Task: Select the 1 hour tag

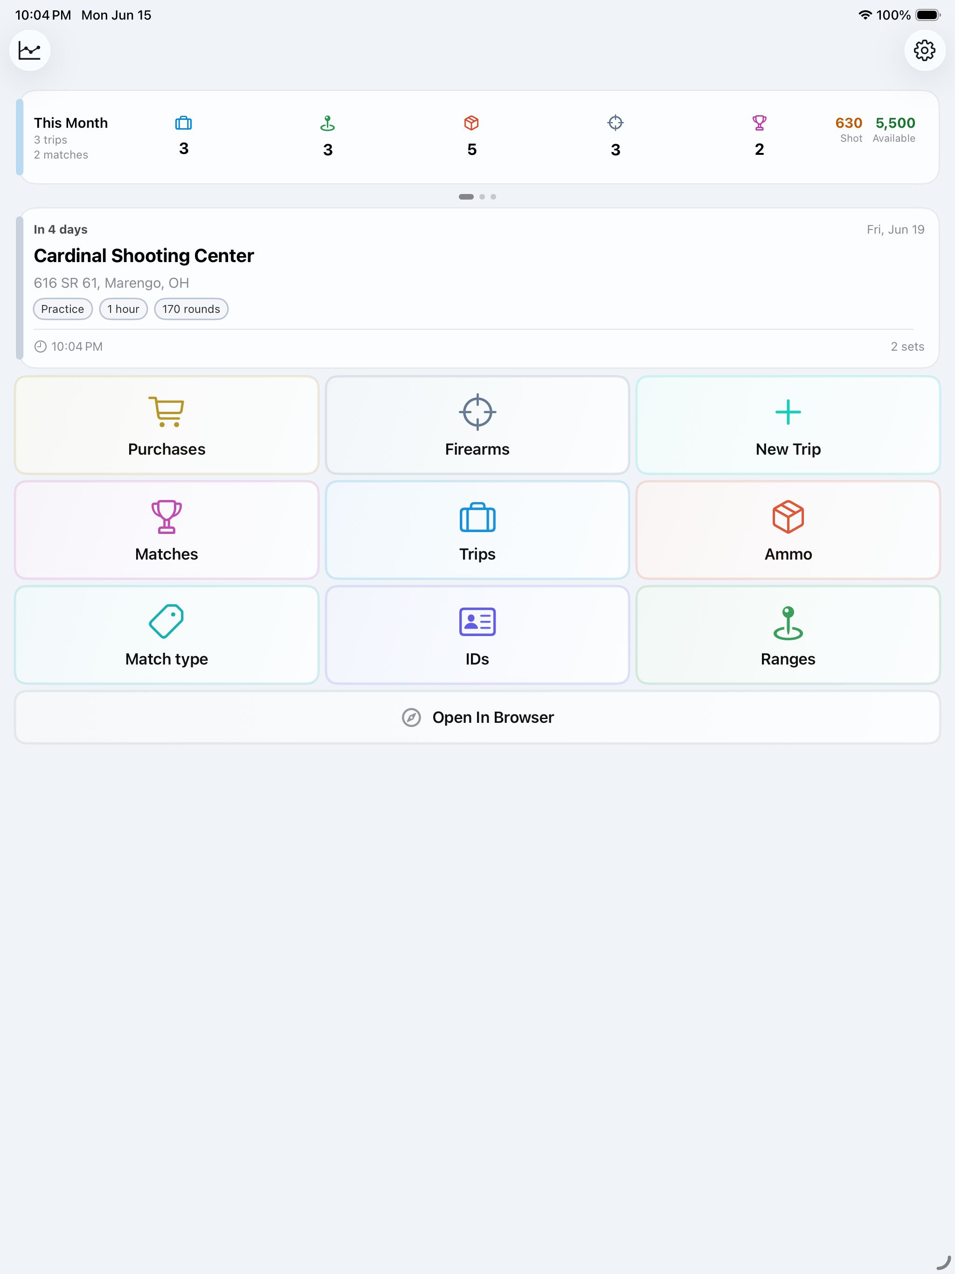Action: 123,309
